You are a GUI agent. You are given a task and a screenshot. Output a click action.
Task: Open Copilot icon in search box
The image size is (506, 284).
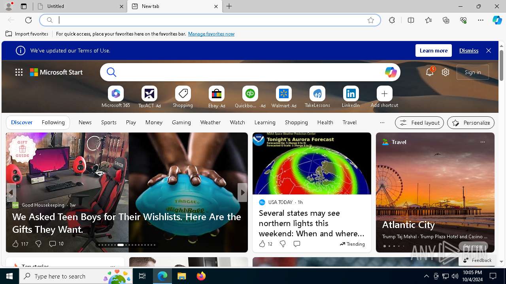click(x=391, y=72)
